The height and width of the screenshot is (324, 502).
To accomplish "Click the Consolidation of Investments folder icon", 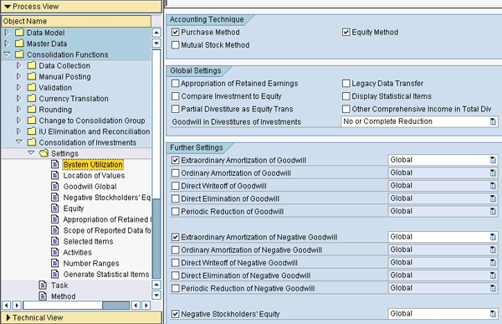I will pyautogui.click(x=32, y=142).
